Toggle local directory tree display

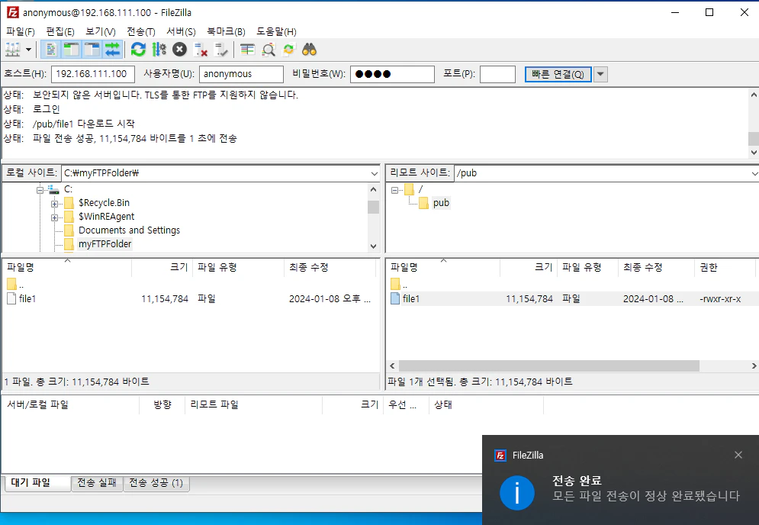[x=71, y=50]
